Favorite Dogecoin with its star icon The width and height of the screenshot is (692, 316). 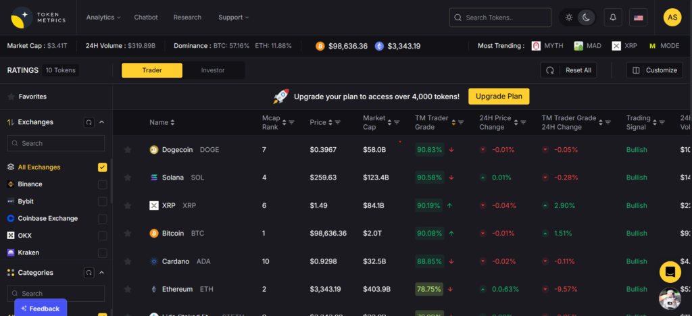tap(128, 150)
